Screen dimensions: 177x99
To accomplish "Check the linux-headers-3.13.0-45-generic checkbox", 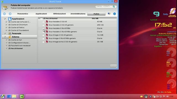I will pos(43,25).
